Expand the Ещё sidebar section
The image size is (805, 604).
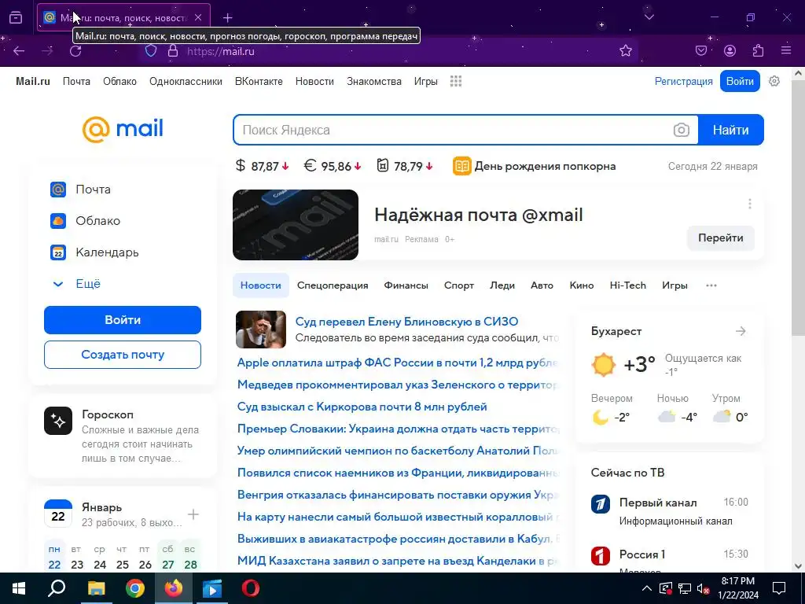(x=78, y=284)
